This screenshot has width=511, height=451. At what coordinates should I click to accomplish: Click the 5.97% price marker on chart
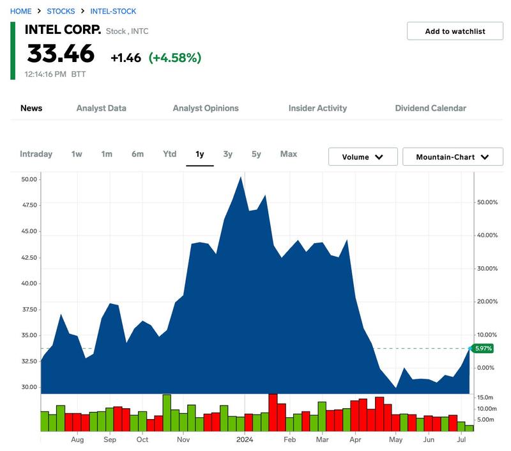[483, 349]
